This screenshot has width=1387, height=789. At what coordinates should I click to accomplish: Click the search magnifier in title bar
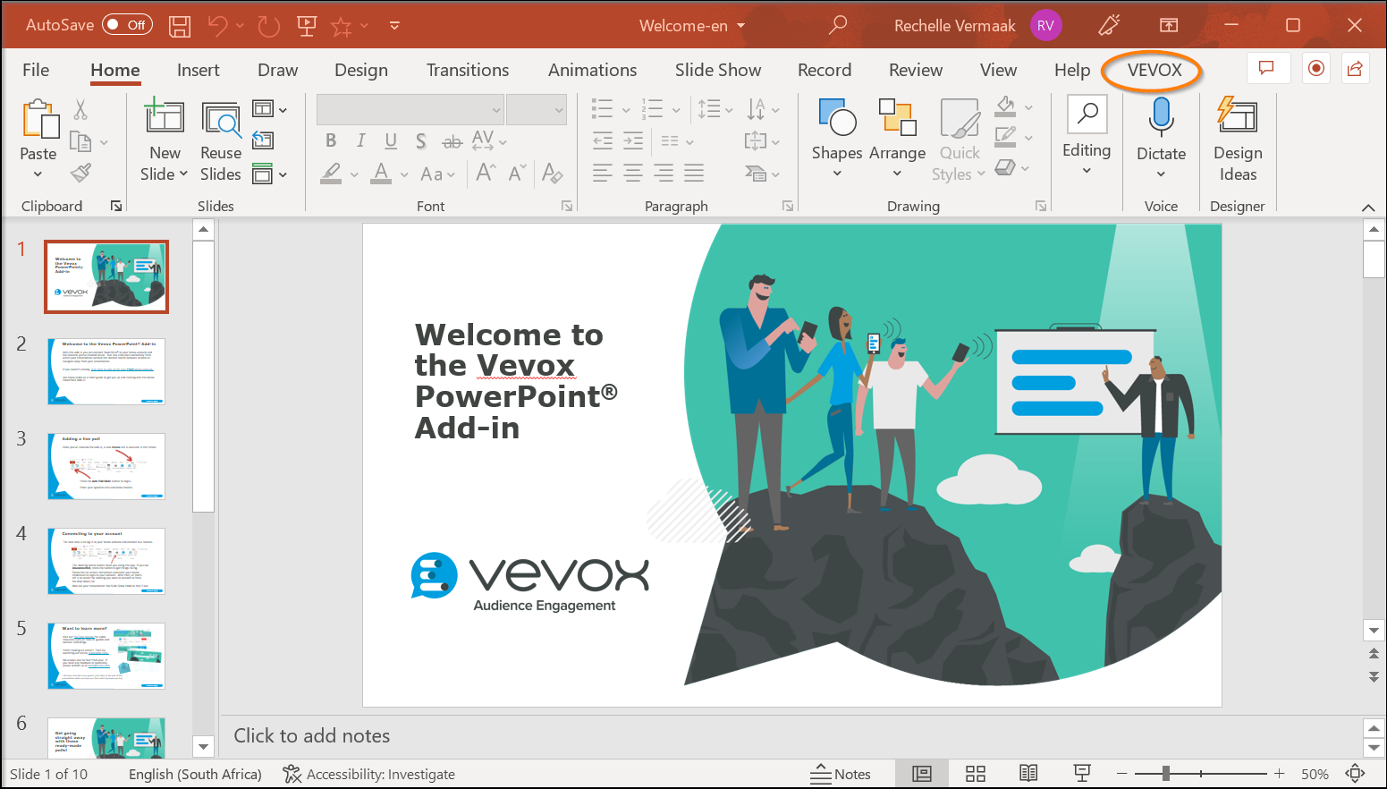[x=838, y=25]
